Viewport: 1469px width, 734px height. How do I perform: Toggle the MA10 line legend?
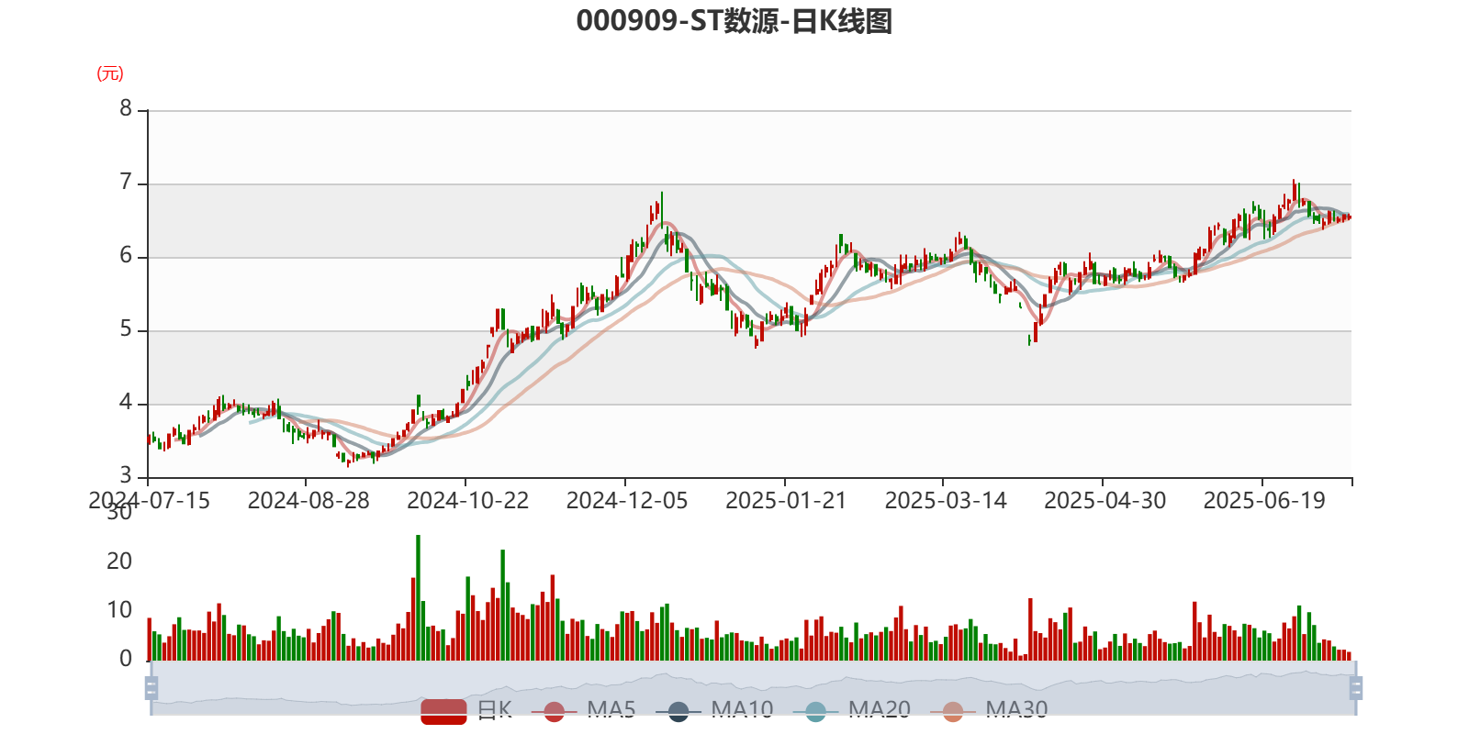714,710
